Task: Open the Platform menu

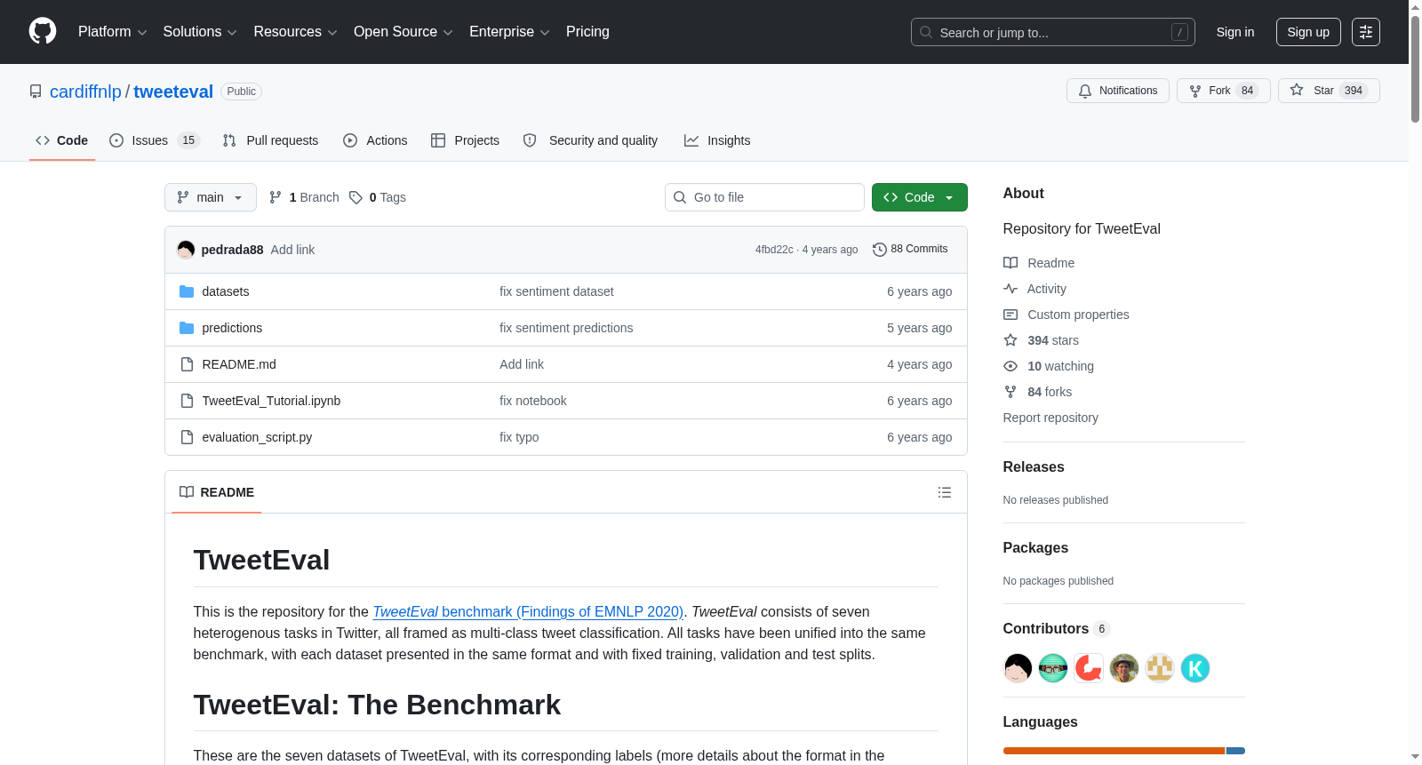Action: pyautogui.click(x=112, y=32)
